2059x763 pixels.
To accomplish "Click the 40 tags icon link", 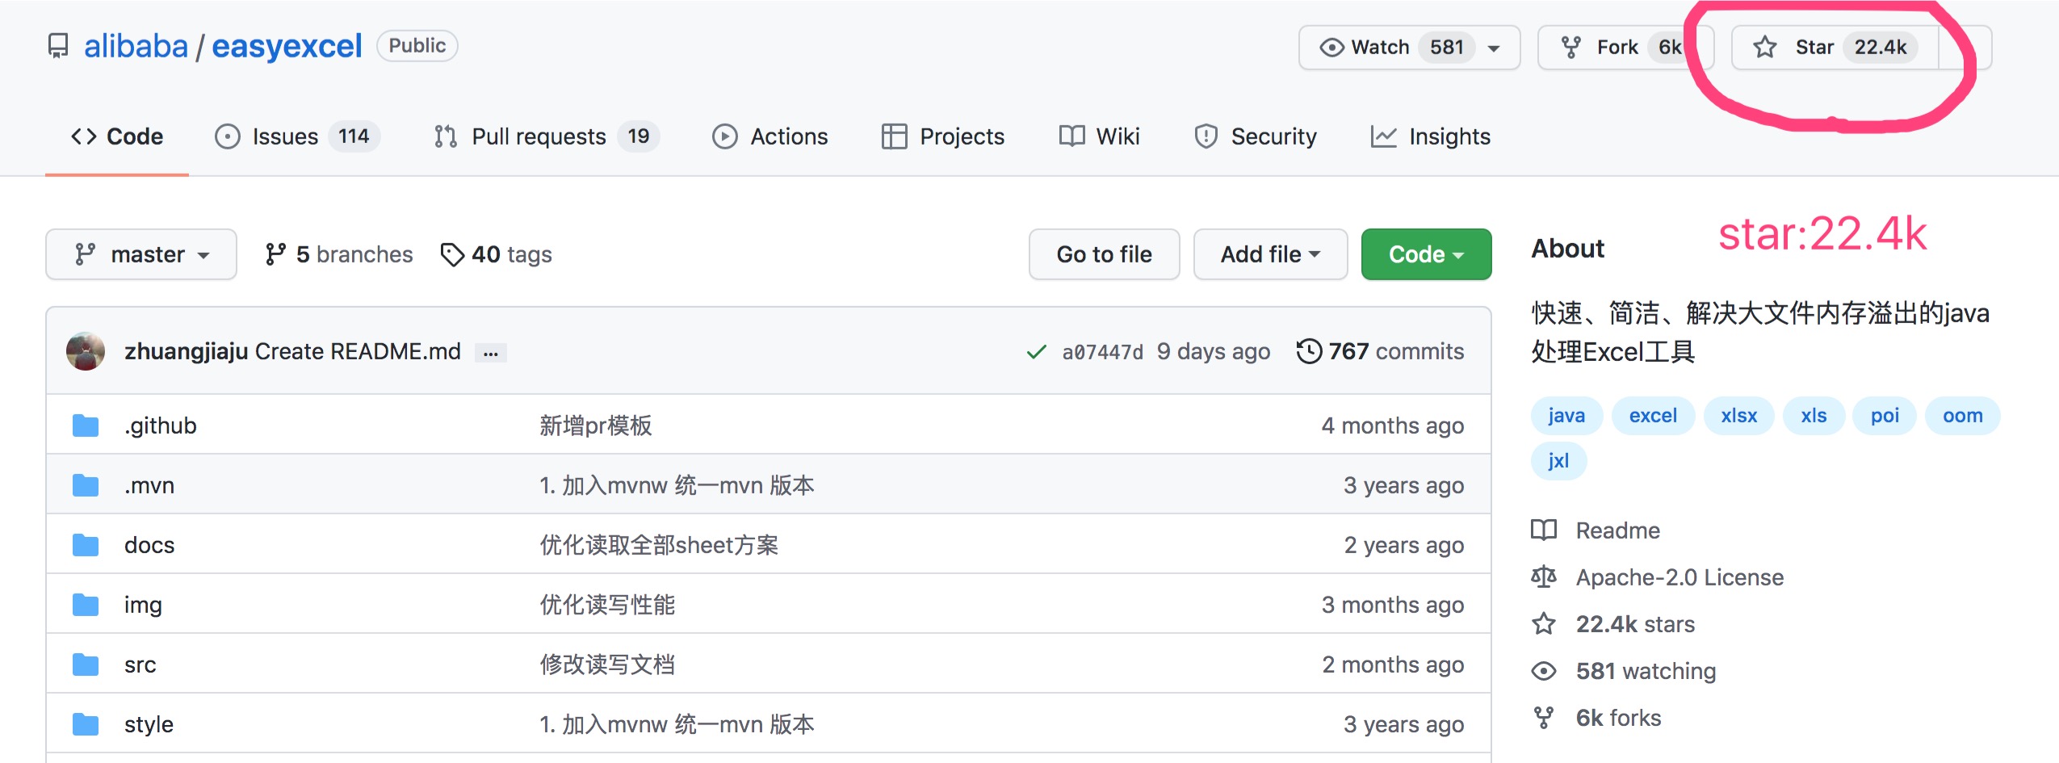I will [452, 254].
